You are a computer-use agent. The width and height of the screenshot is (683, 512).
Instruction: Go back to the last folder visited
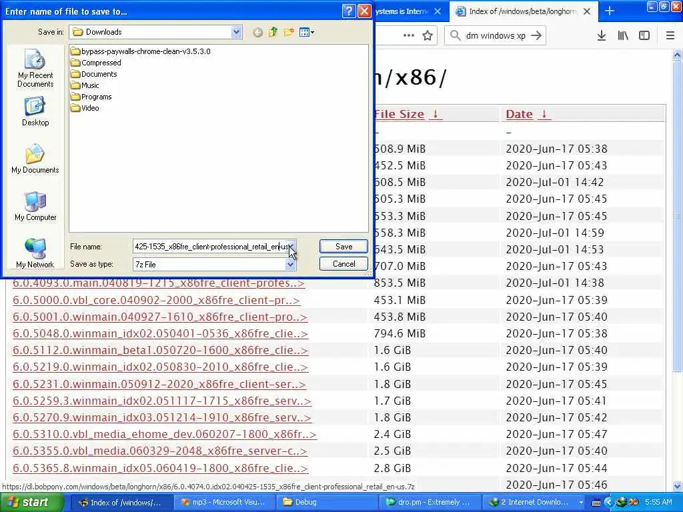pyautogui.click(x=257, y=32)
